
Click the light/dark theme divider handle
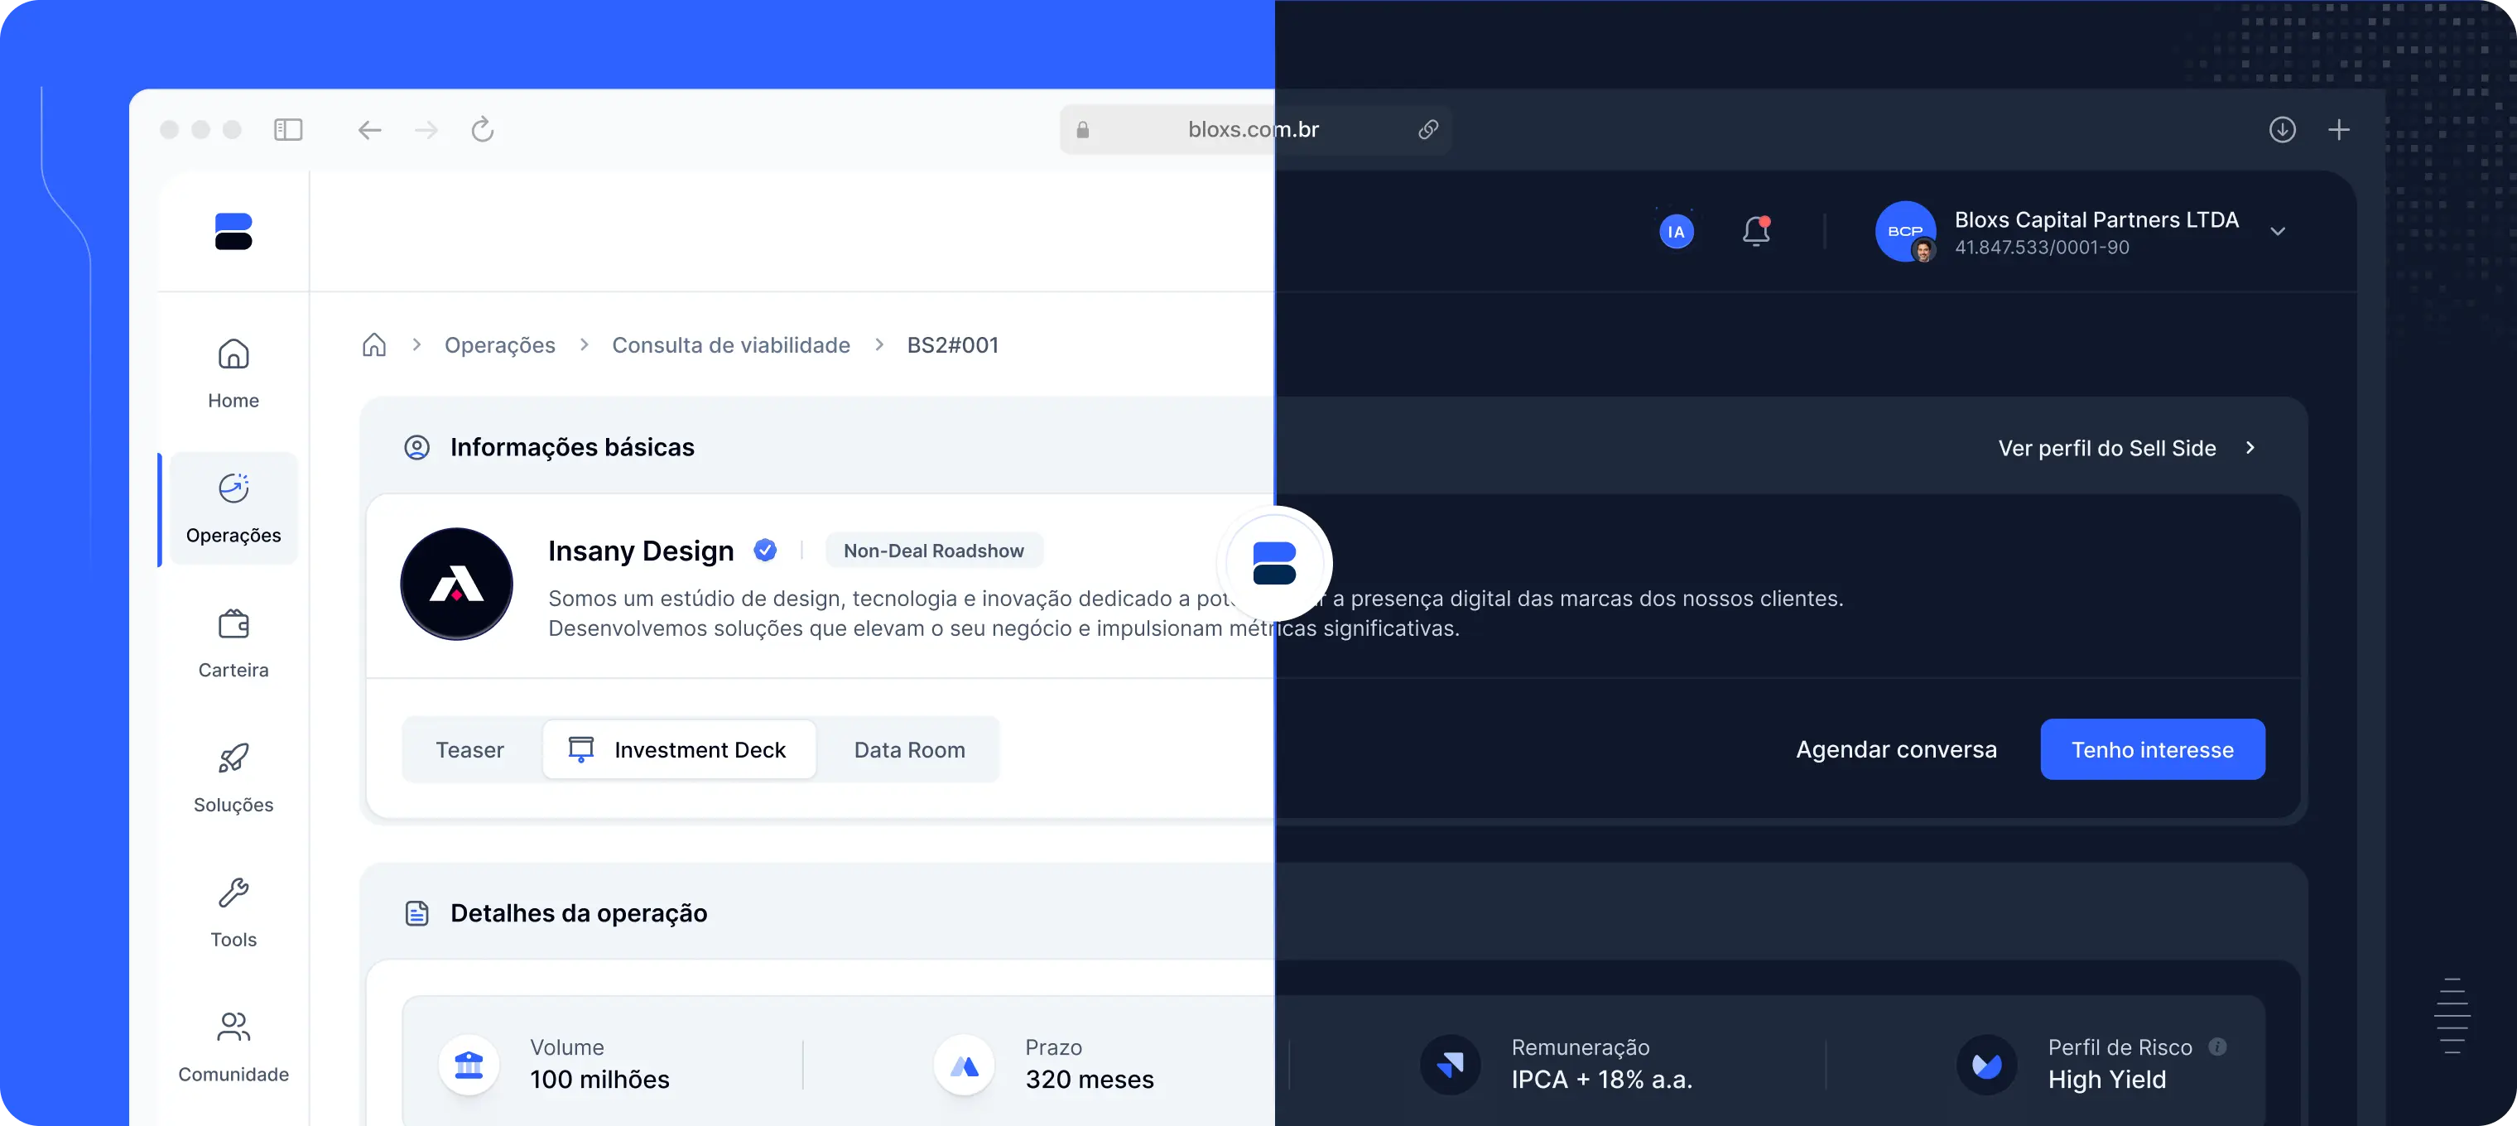click(x=1274, y=563)
